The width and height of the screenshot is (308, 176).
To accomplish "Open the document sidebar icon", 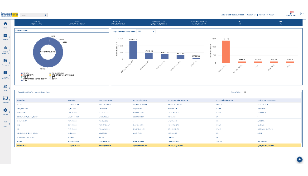I will coord(5,60).
